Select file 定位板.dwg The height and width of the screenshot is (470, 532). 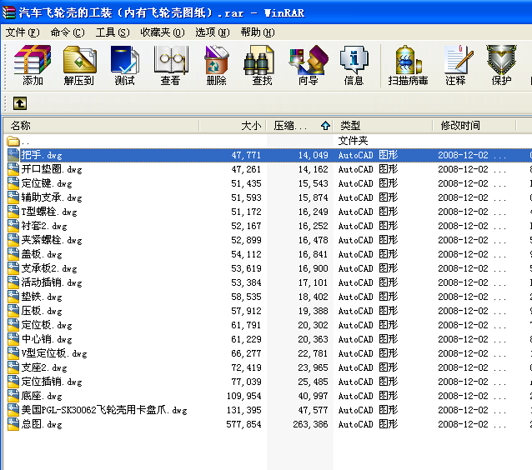pyautogui.click(x=47, y=325)
